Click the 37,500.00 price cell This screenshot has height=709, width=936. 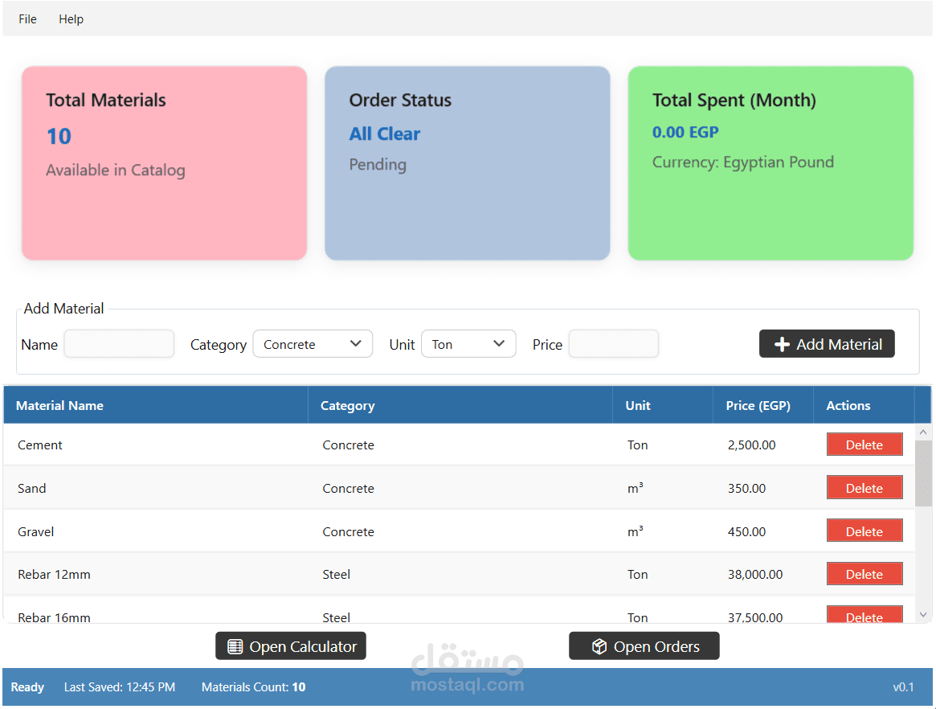click(755, 617)
